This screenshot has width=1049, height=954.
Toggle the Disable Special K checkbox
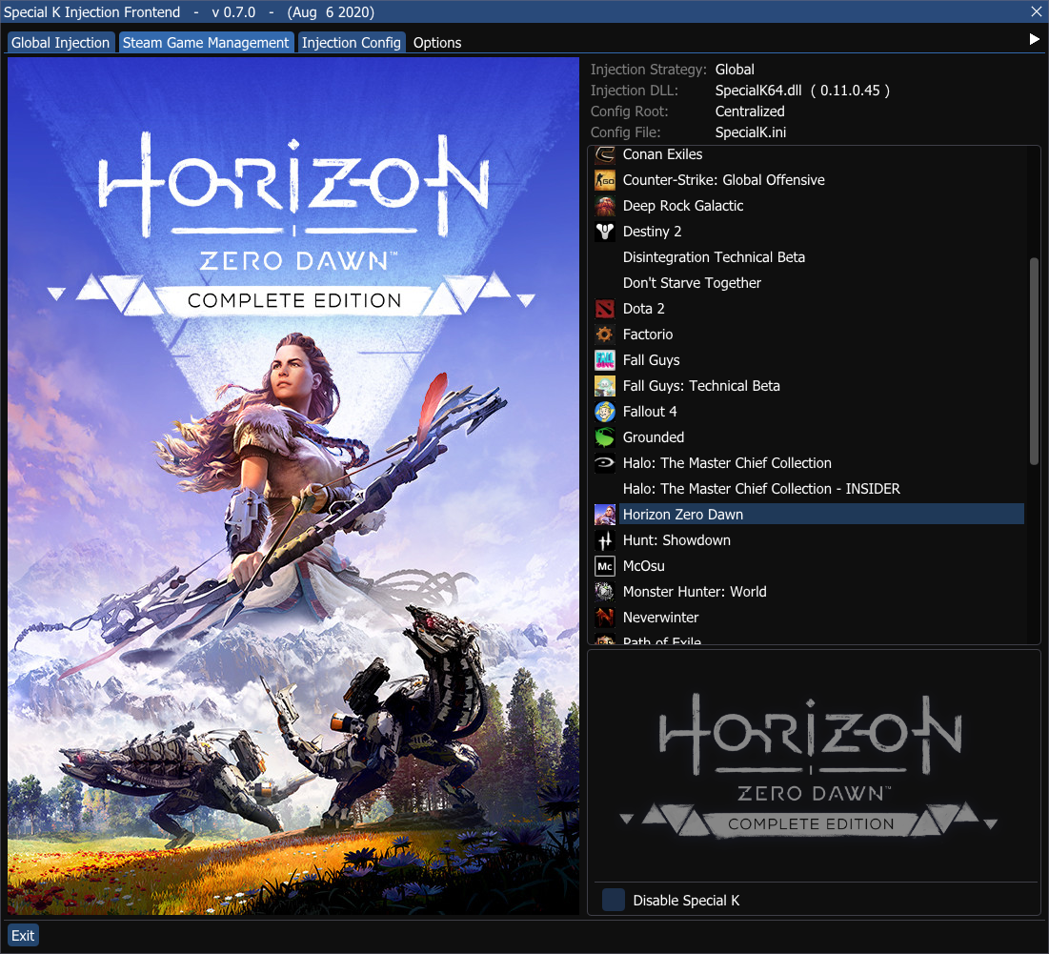614,900
